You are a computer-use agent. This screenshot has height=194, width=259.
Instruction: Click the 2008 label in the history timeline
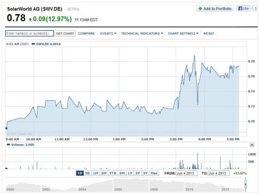coord(154,189)
